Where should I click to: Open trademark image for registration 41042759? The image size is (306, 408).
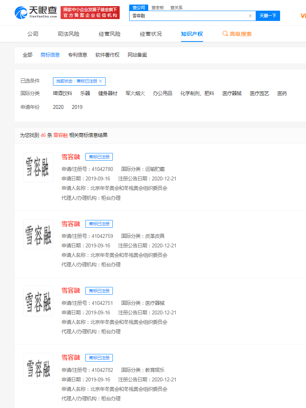pos(38,234)
